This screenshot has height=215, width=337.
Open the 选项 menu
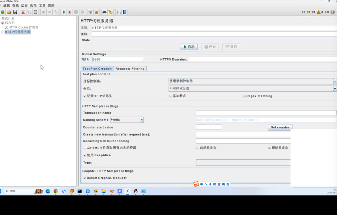[x=33, y=5]
